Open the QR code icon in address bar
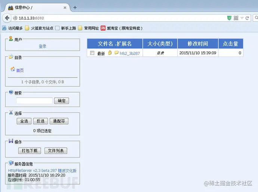 (x=236, y=18)
